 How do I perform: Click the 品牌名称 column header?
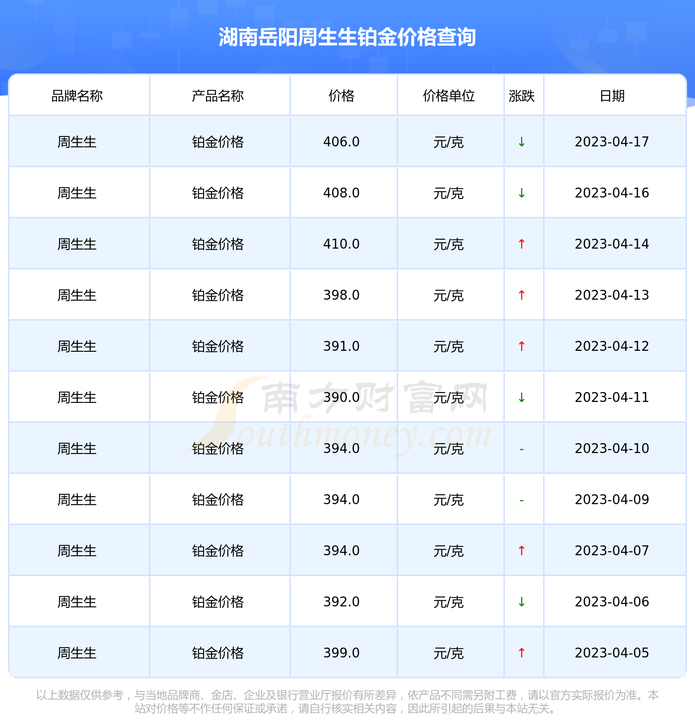[77, 96]
